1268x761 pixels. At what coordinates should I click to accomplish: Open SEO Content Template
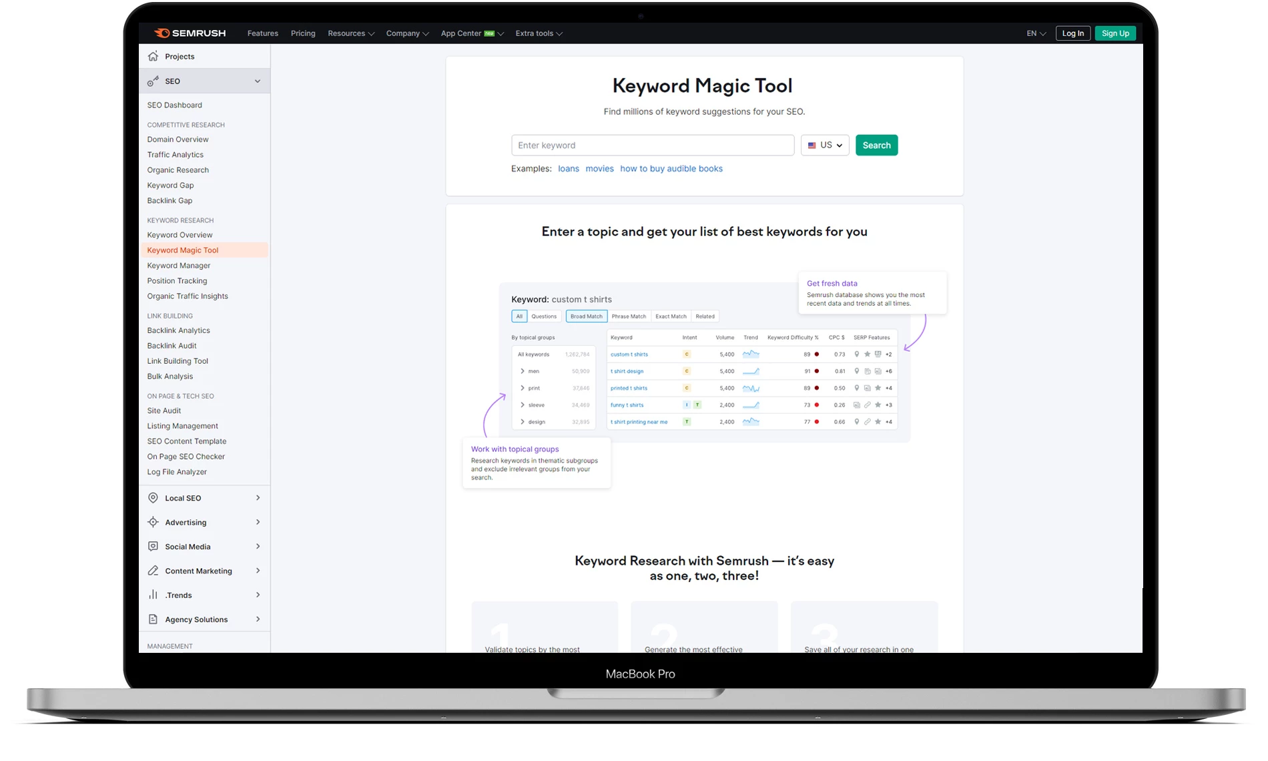[x=187, y=441]
